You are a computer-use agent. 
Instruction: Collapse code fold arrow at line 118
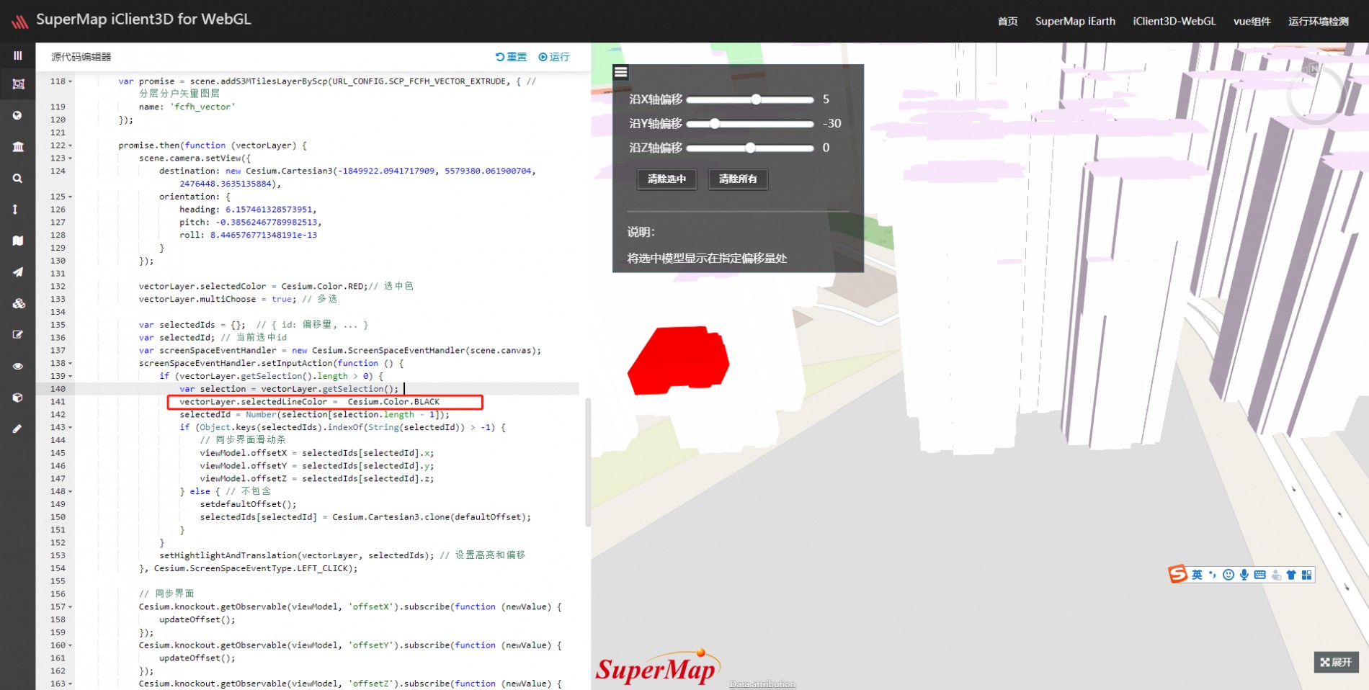[x=70, y=81]
